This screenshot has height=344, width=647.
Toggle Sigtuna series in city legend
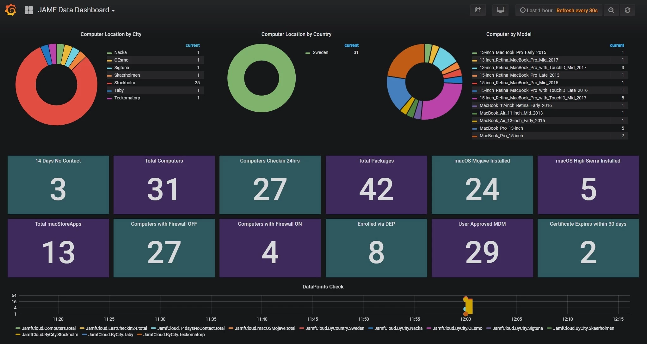point(122,68)
